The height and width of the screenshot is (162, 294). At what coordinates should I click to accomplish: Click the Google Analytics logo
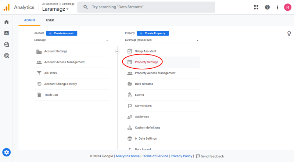tap(7, 7)
